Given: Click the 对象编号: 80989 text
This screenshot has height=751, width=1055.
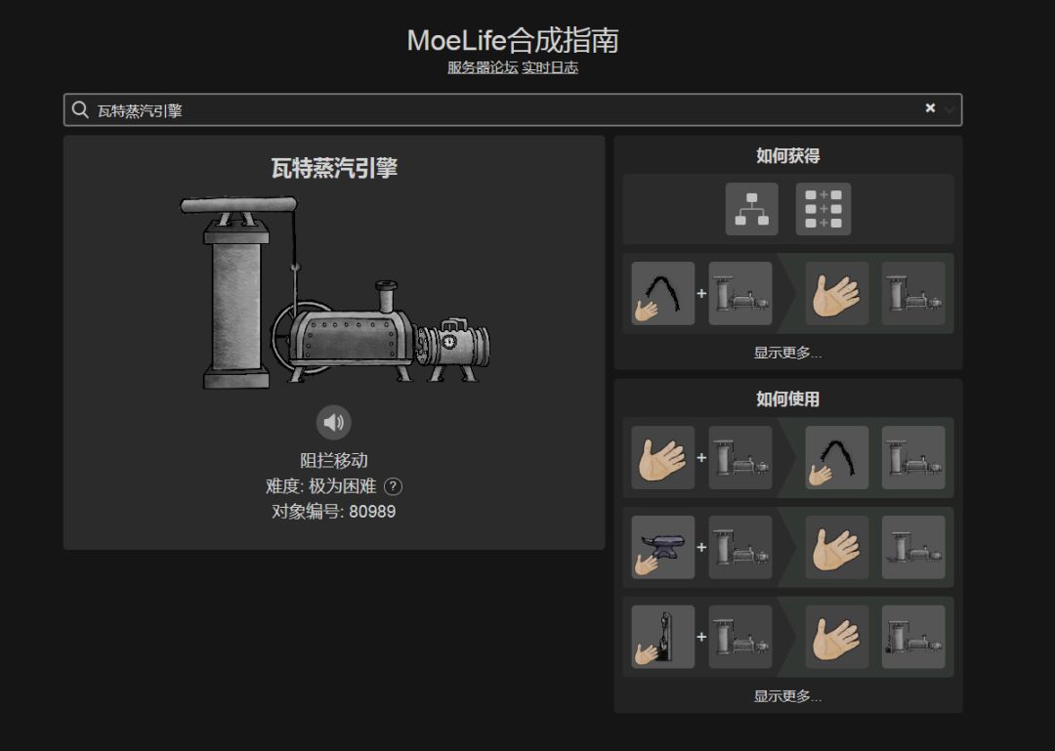Looking at the screenshot, I should pos(334,512).
